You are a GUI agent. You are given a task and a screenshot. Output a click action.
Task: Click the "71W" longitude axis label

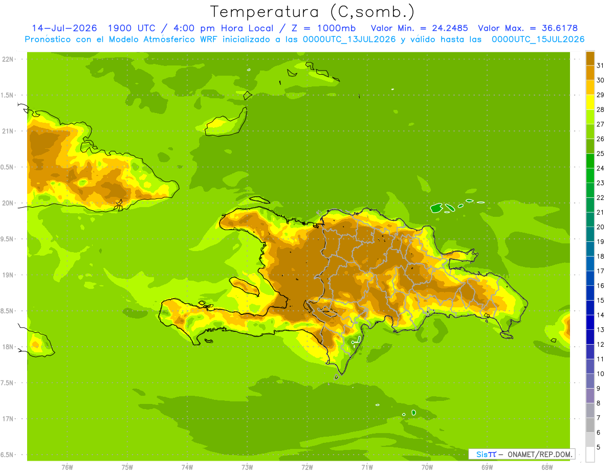(x=367, y=467)
